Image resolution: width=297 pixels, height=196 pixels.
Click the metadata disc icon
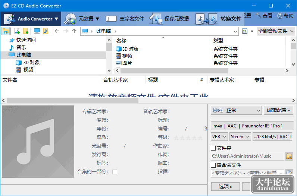click(x=70, y=19)
